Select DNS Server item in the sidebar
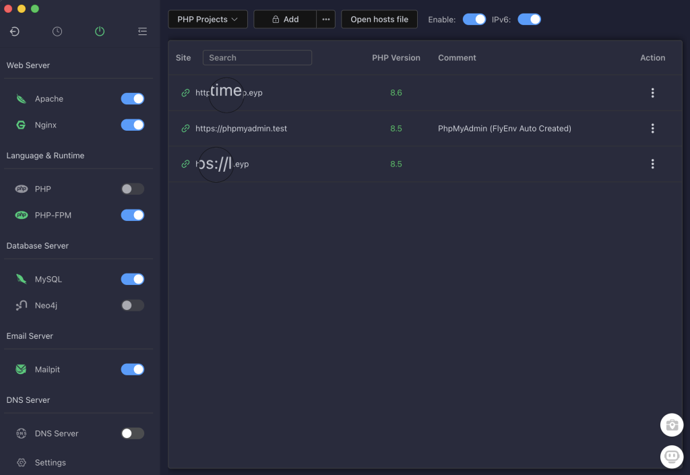 point(57,433)
